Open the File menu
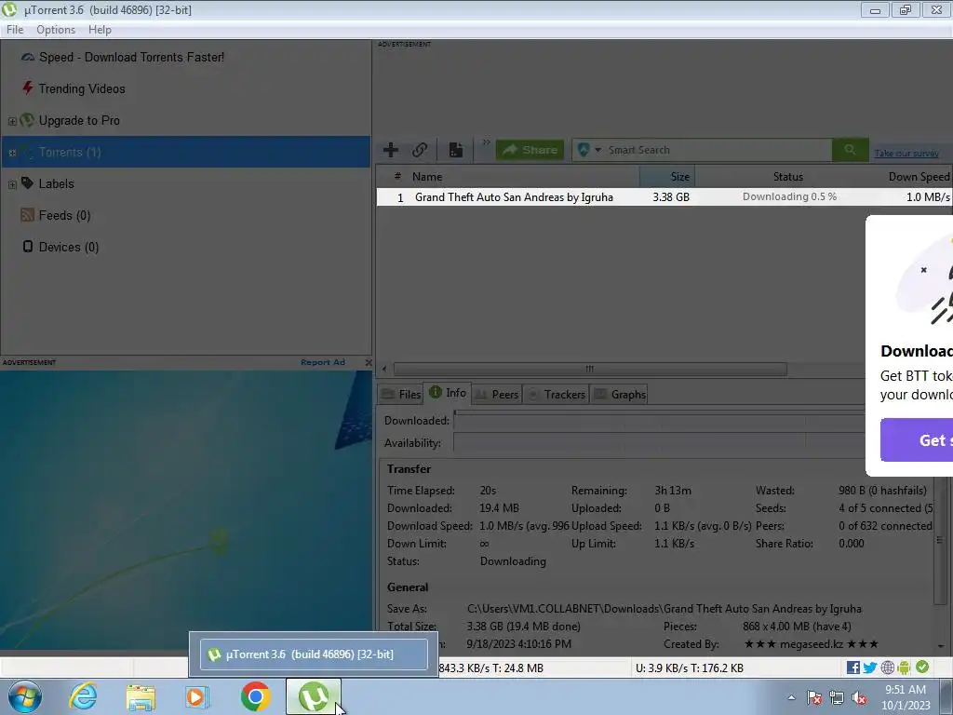953x715 pixels. pyautogui.click(x=15, y=30)
